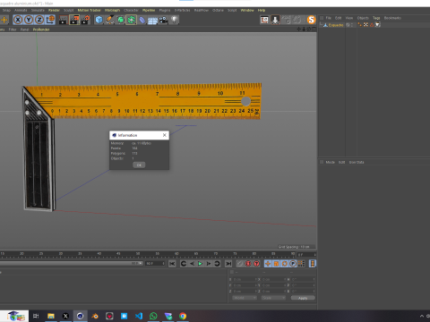
Task: Click the picture viewer framed icon
Action: (264, 20)
